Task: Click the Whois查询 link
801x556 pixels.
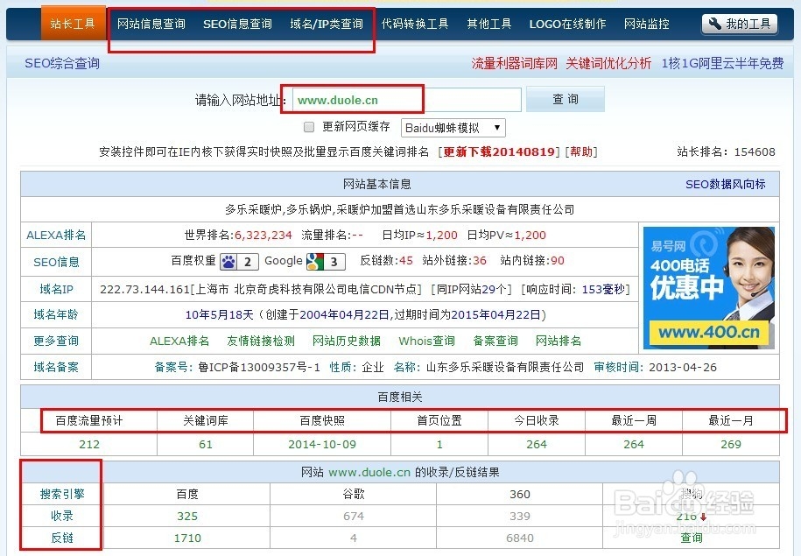Action: pyautogui.click(x=425, y=341)
